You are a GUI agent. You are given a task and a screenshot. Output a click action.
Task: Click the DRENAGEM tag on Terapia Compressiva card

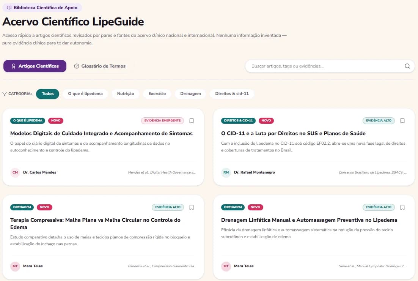(x=22, y=207)
